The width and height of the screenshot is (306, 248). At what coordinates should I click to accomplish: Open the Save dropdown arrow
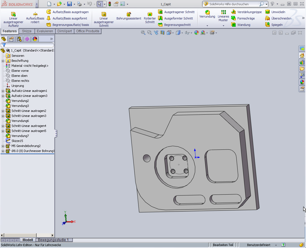(x=74, y=4)
